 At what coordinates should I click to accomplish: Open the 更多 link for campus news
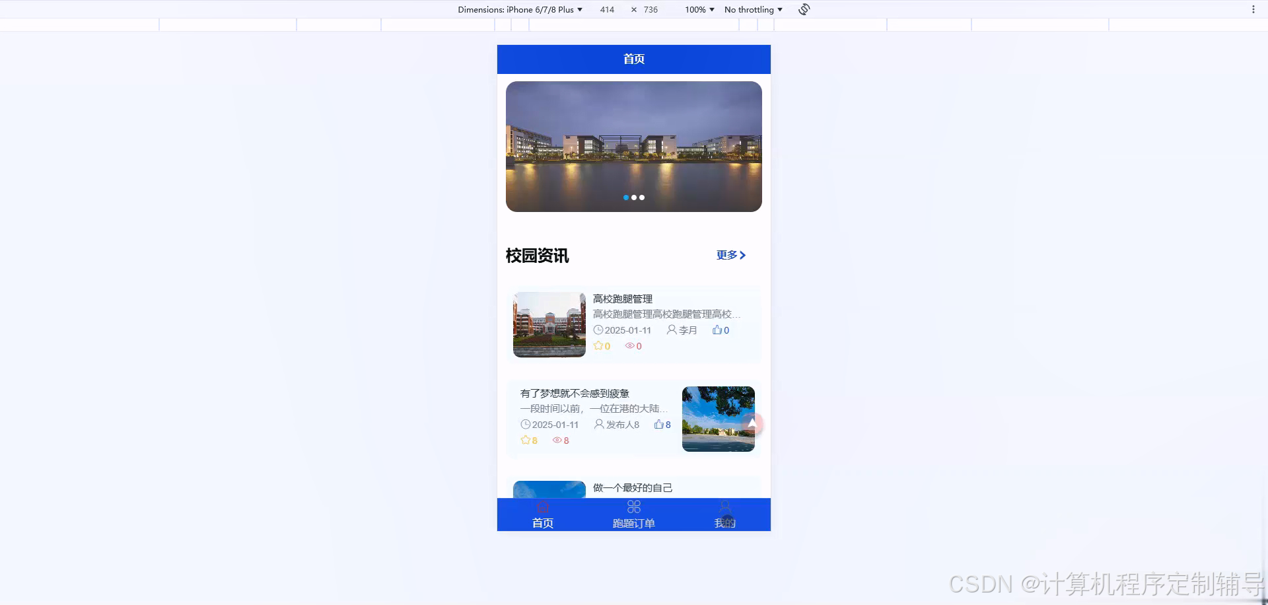click(x=730, y=256)
